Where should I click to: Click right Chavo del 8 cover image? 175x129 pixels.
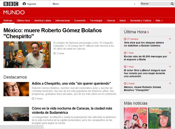159,118
